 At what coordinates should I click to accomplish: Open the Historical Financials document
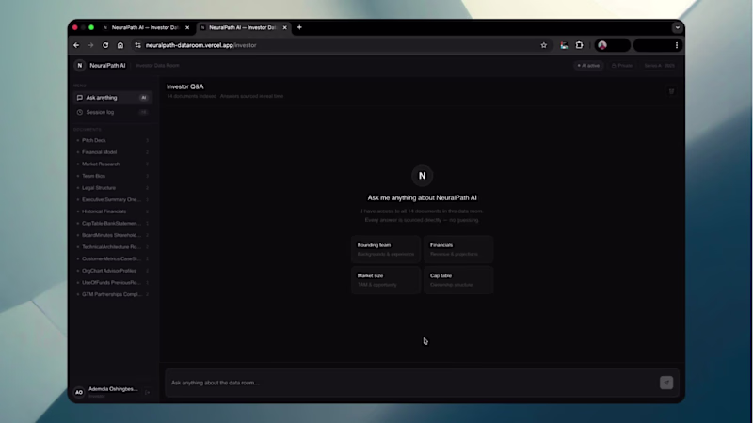pos(112,211)
